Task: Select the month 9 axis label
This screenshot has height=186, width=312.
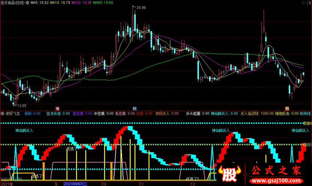Action: pyautogui.click(x=56, y=184)
